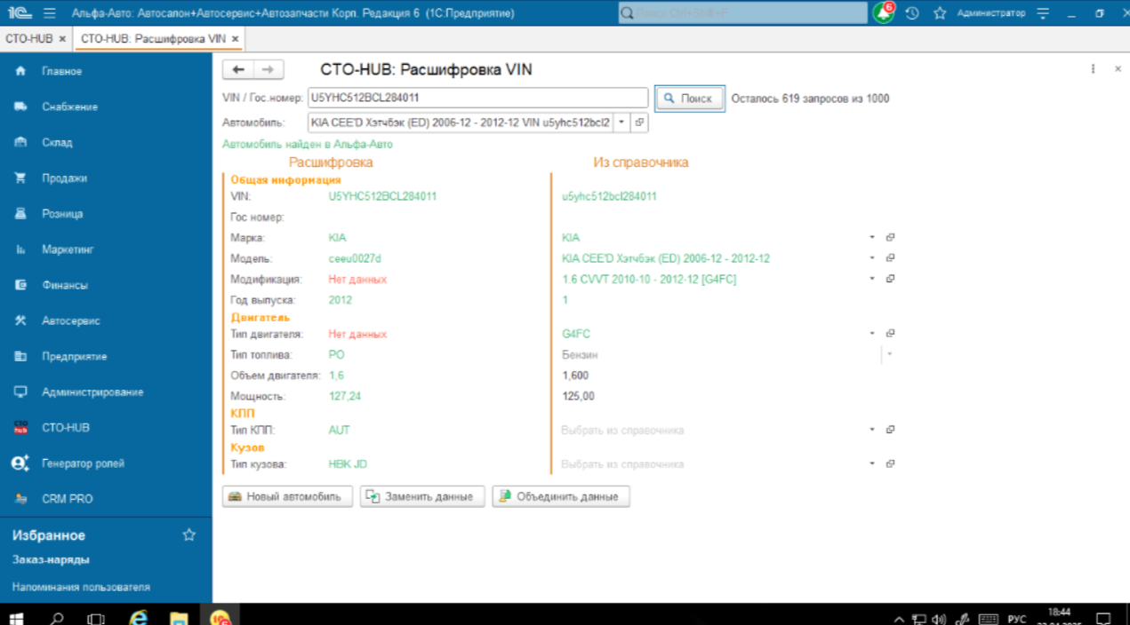
Task: Expand the Тип топлива Бензин dropdown
Action: (889, 354)
